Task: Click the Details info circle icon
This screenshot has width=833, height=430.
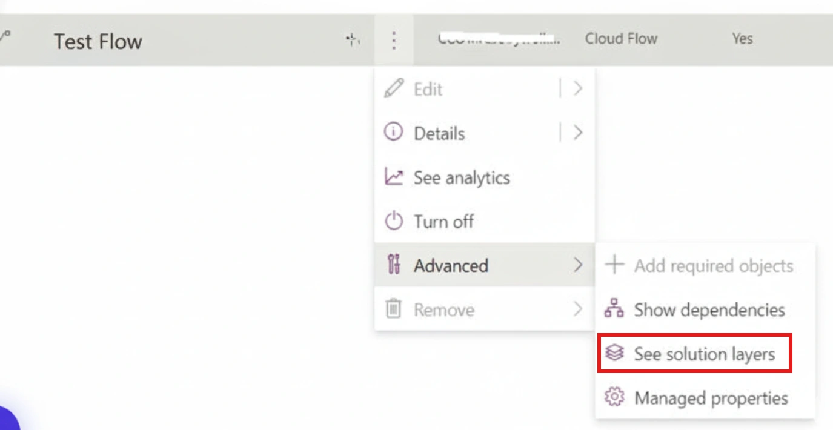Action: [x=393, y=132]
